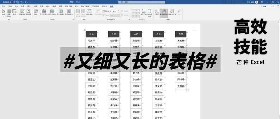This screenshot has height=119, width=280.
Task: Switch to the Insert (插入) tab
Action: tap(16, 6)
